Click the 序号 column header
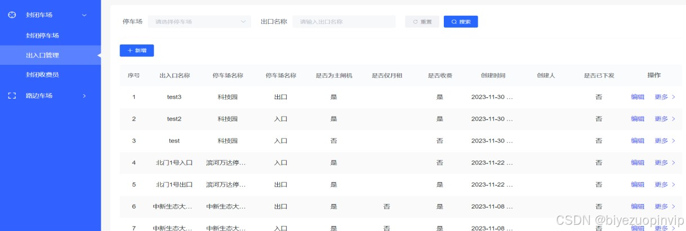This screenshot has height=231, width=686. pos(134,75)
